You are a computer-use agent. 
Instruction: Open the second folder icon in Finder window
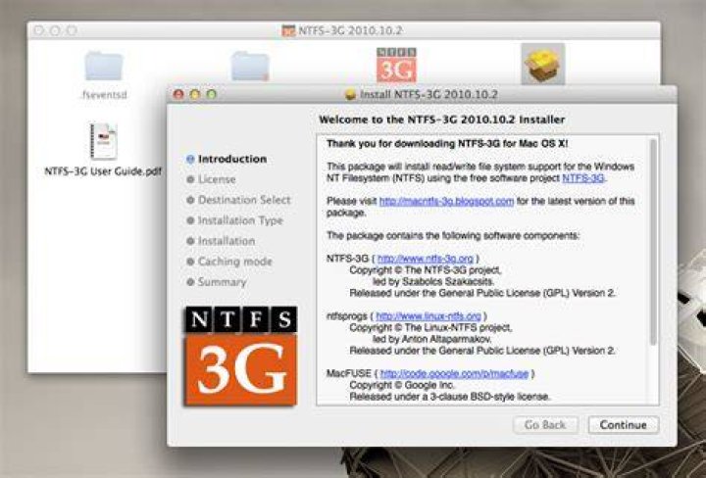250,66
